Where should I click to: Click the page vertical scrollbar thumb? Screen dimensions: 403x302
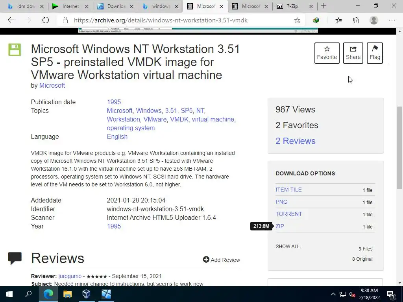[x=400, y=148]
